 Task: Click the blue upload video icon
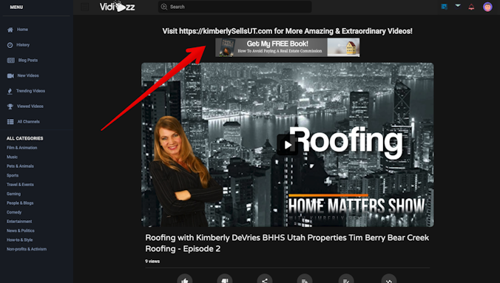coord(445,7)
